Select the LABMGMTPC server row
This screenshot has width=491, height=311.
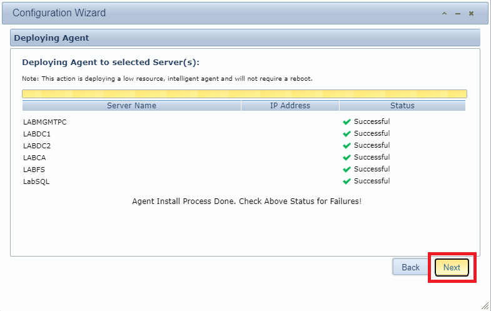(44, 122)
